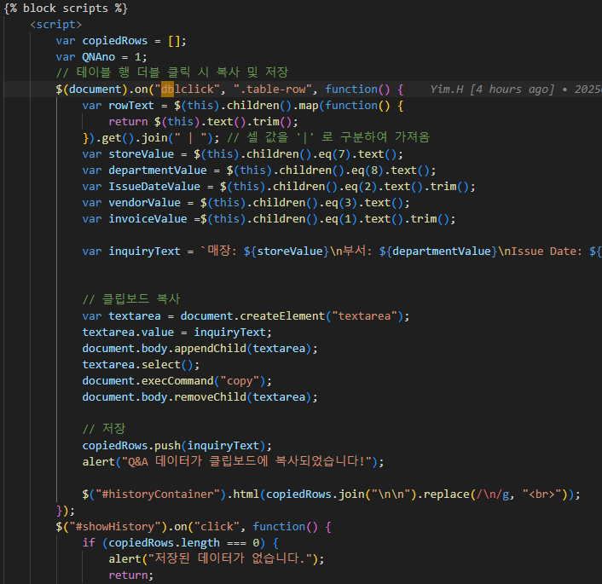The image size is (602, 584).
Task: Click the '{% block scripts %}' template tag line
Action: [x=66, y=8]
